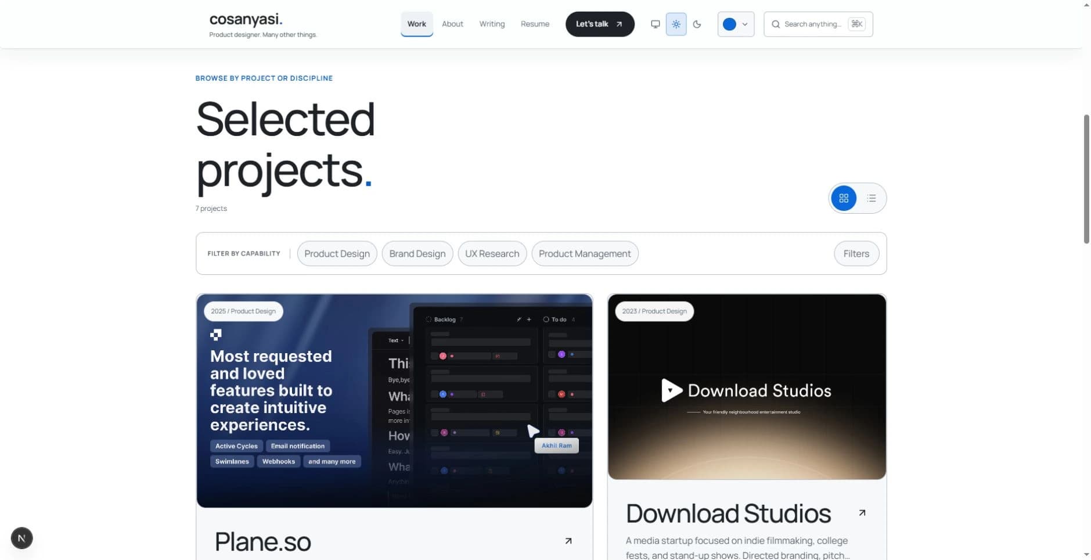Select the Product Management filter chip
The height and width of the screenshot is (560, 1091).
tap(584, 254)
